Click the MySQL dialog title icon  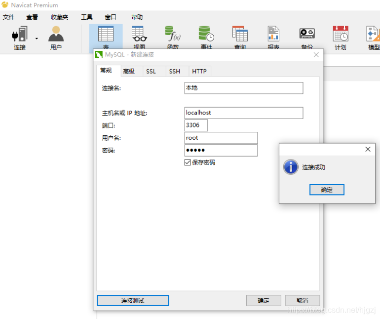[99, 55]
